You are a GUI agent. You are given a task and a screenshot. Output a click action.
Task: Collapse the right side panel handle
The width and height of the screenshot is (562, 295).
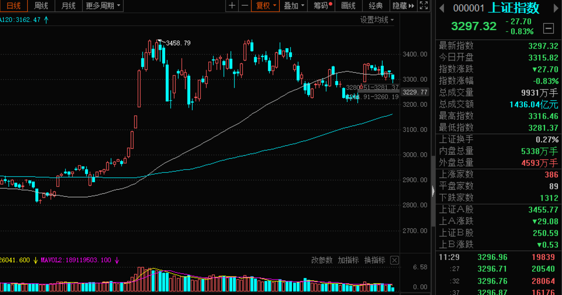point(433,191)
